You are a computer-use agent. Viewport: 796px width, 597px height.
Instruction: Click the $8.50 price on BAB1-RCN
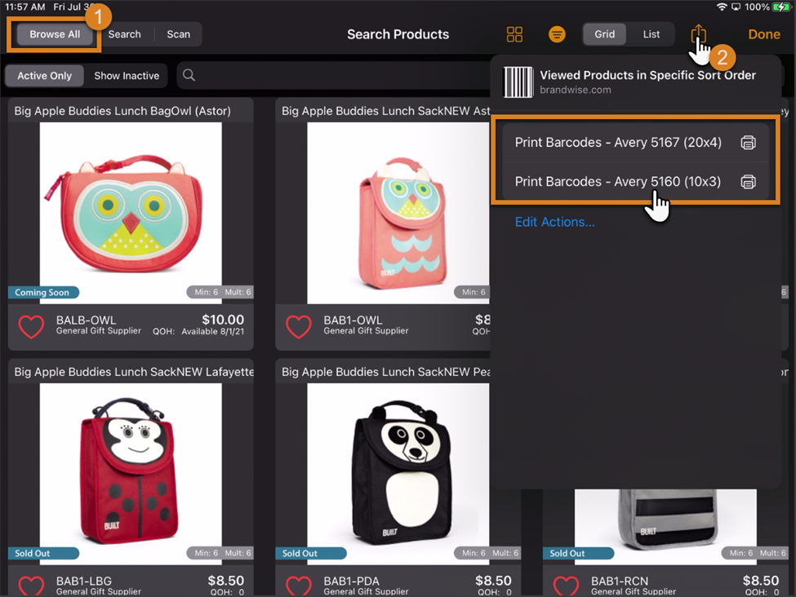[x=761, y=580]
